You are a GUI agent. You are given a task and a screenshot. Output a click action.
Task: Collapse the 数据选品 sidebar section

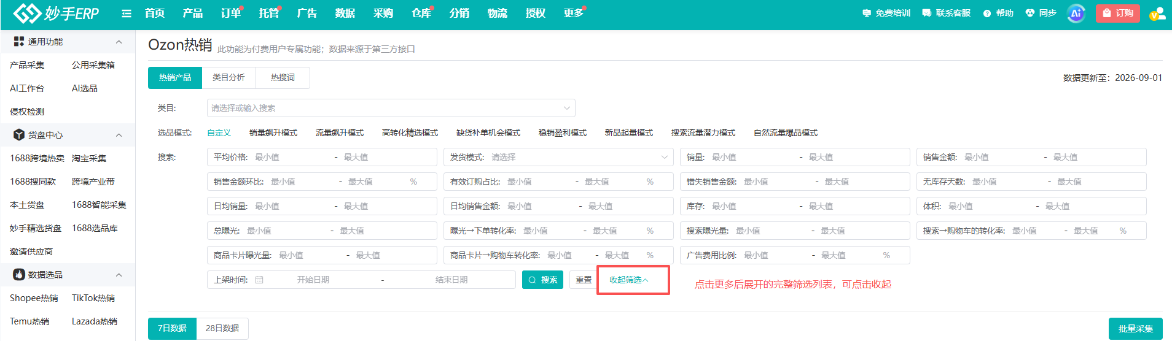[x=119, y=275]
